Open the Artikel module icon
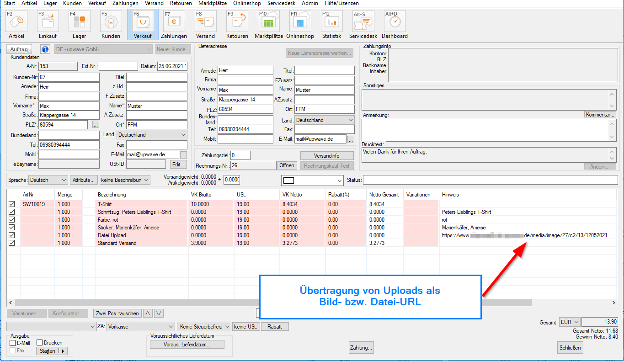The width and height of the screenshot is (624, 361). (x=16, y=21)
